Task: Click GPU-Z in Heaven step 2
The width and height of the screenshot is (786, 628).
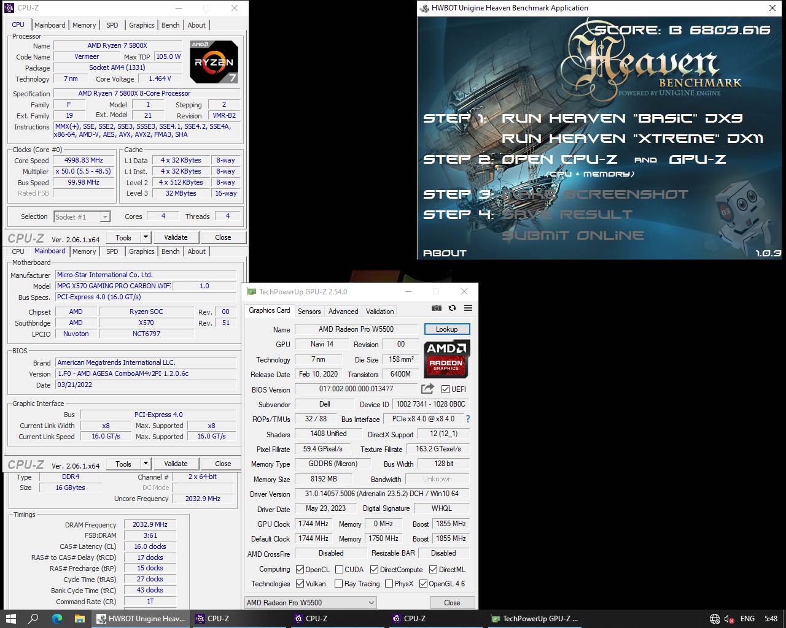Action: click(x=697, y=159)
